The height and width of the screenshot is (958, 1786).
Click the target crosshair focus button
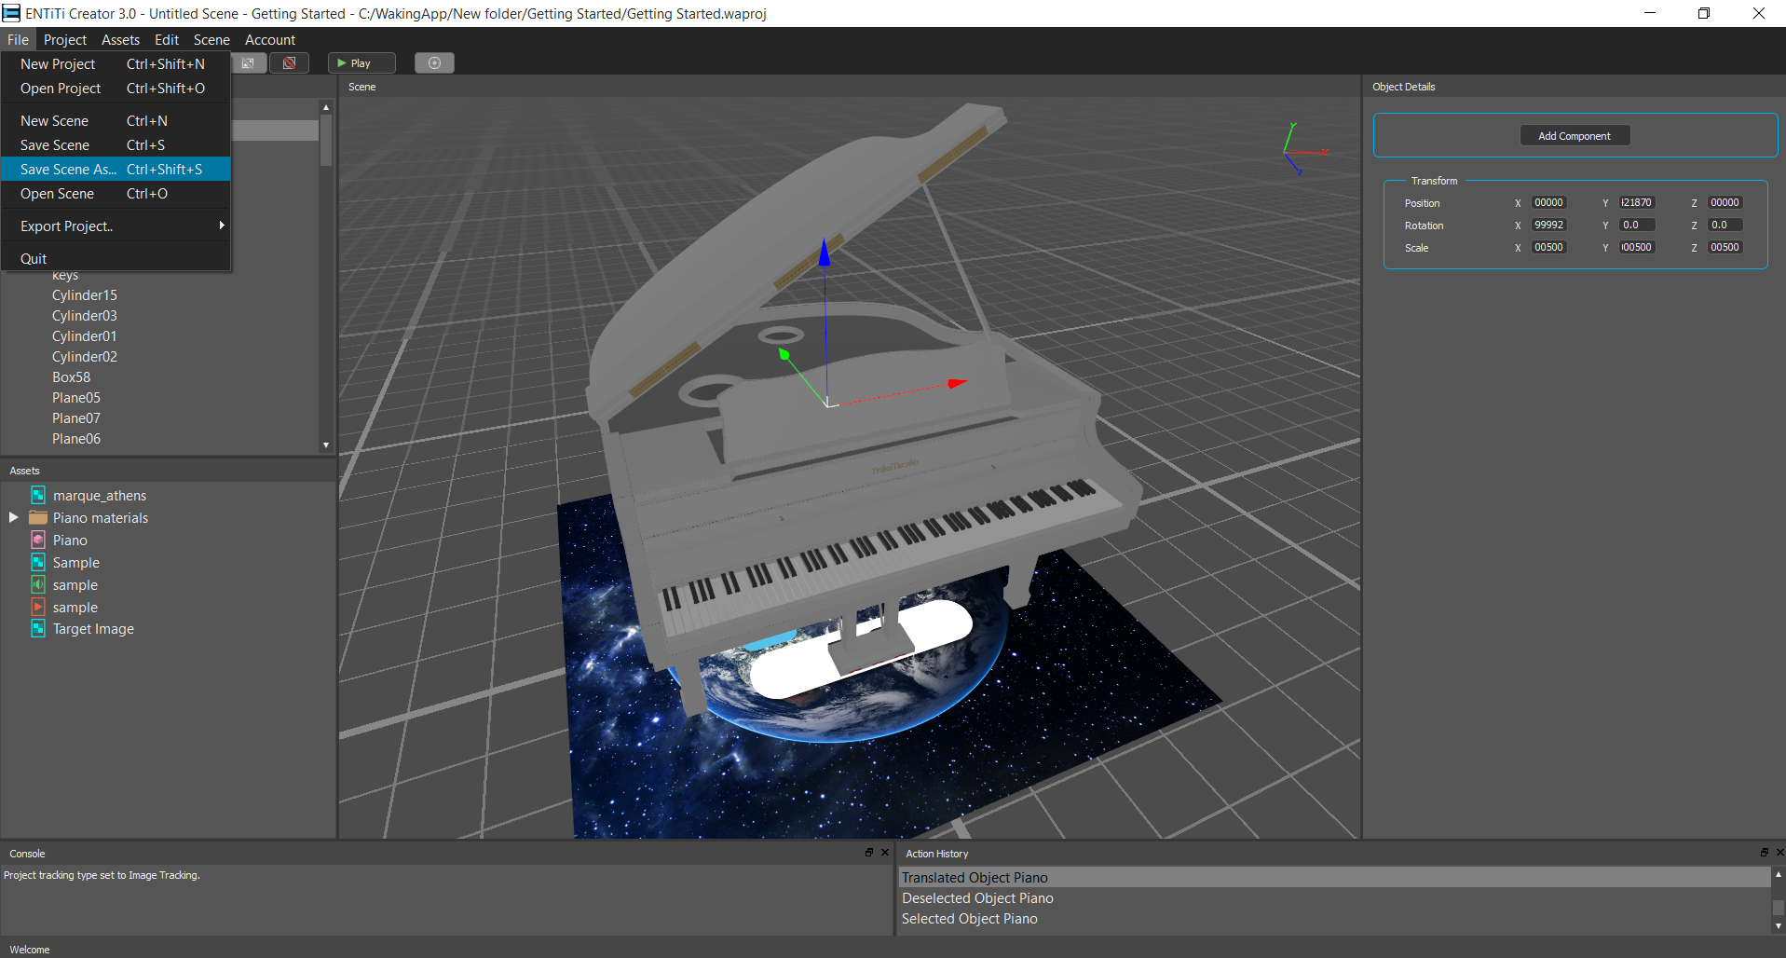click(434, 63)
